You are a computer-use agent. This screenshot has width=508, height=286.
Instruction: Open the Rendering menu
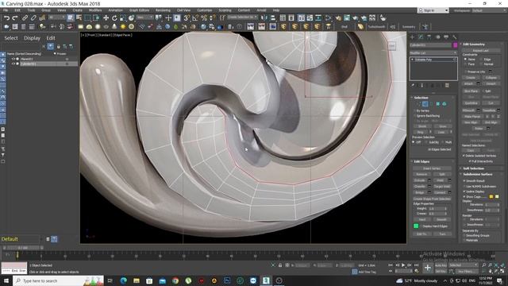coord(163,10)
